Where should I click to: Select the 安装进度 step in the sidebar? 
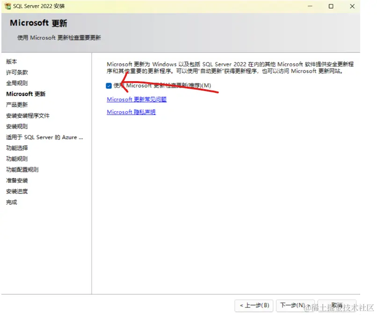17,191
